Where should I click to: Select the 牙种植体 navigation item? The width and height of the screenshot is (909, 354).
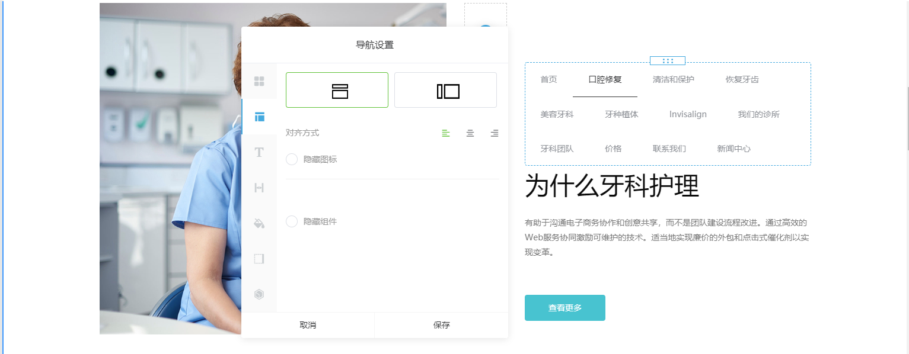point(621,114)
